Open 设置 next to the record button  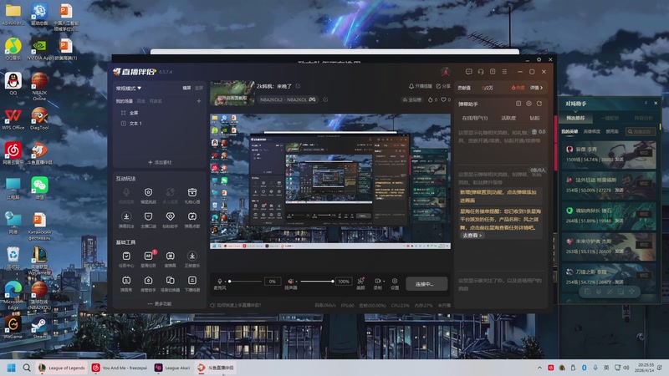[x=395, y=283]
